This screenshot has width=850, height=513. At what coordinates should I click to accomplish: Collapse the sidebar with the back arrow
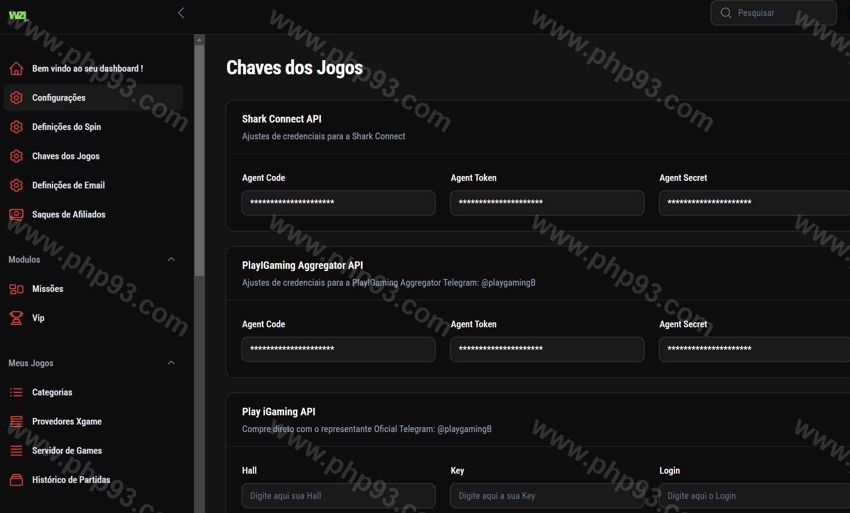pos(181,13)
